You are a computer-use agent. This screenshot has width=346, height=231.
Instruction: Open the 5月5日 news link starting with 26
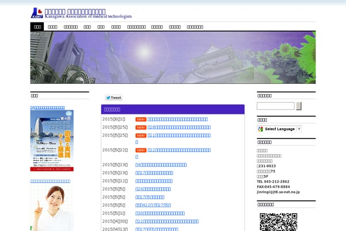[153, 189]
